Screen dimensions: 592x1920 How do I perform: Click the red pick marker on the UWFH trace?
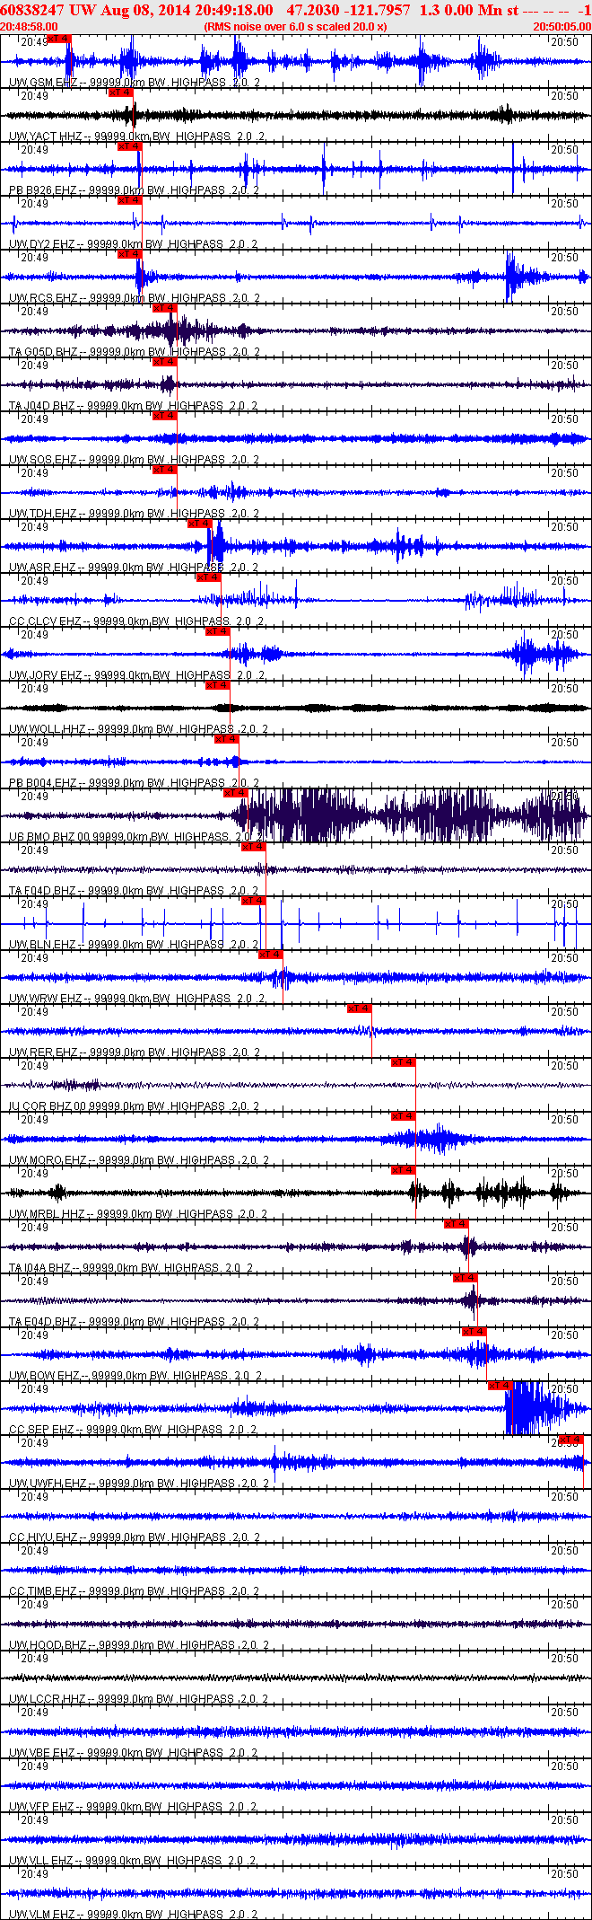[570, 1440]
